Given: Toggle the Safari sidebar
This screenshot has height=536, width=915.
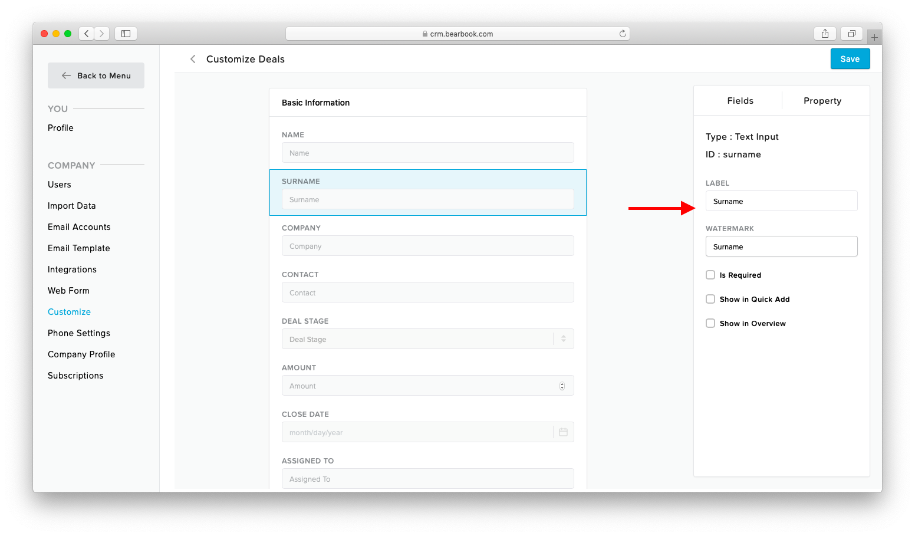Looking at the screenshot, I should coord(126,34).
